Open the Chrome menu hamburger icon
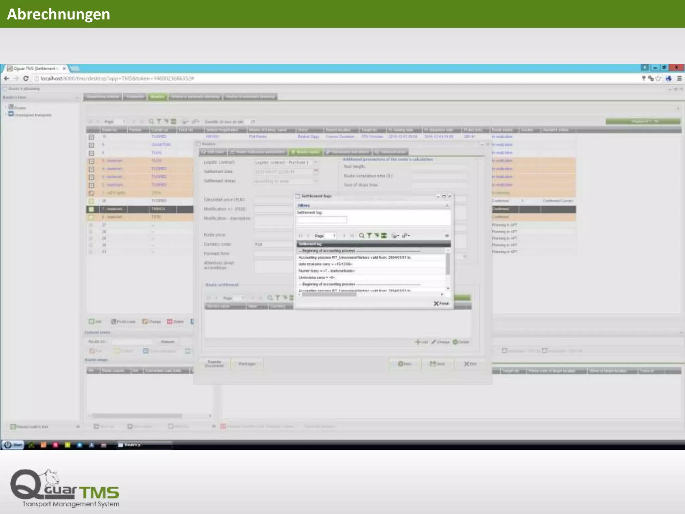 (x=679, y=78)
